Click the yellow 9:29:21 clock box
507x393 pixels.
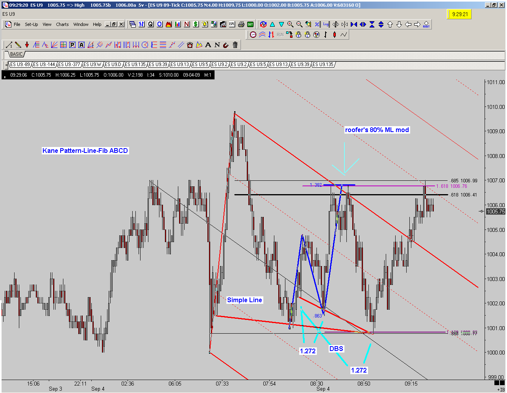point(459,14)
